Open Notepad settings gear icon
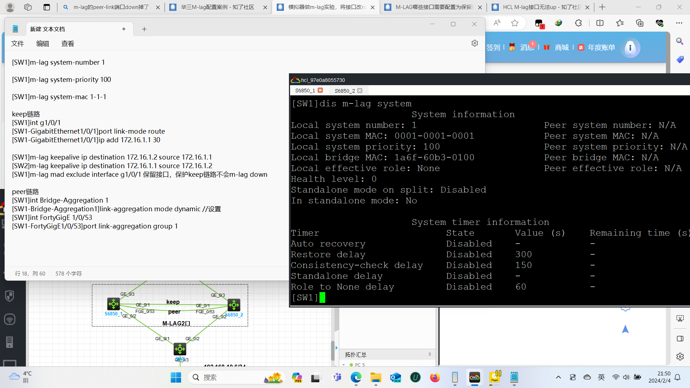This screenshot has height=388, width=690. pos(475,43)
